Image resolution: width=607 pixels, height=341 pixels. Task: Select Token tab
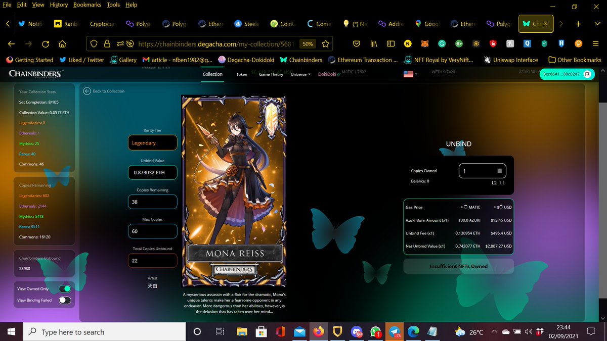(242, 74)
